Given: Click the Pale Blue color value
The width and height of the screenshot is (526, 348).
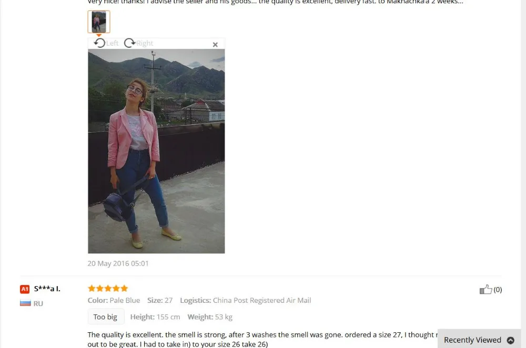Looking at the screenshot, I should point(125,300).
